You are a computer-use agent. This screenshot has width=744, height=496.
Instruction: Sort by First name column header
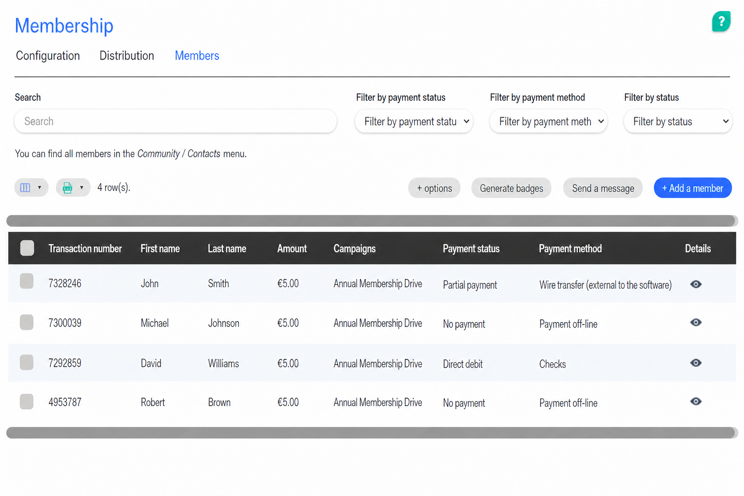[x=160, y=248]
